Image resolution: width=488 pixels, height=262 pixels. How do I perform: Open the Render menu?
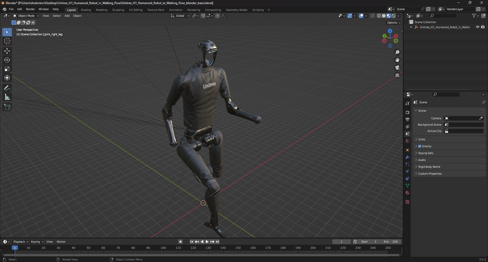(x=30, y=9)
